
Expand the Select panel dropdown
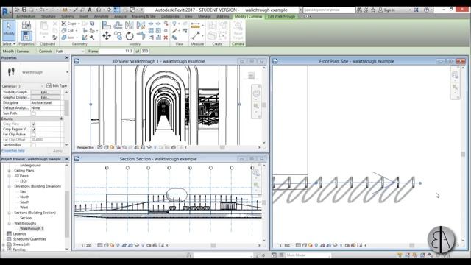(9, 44)
